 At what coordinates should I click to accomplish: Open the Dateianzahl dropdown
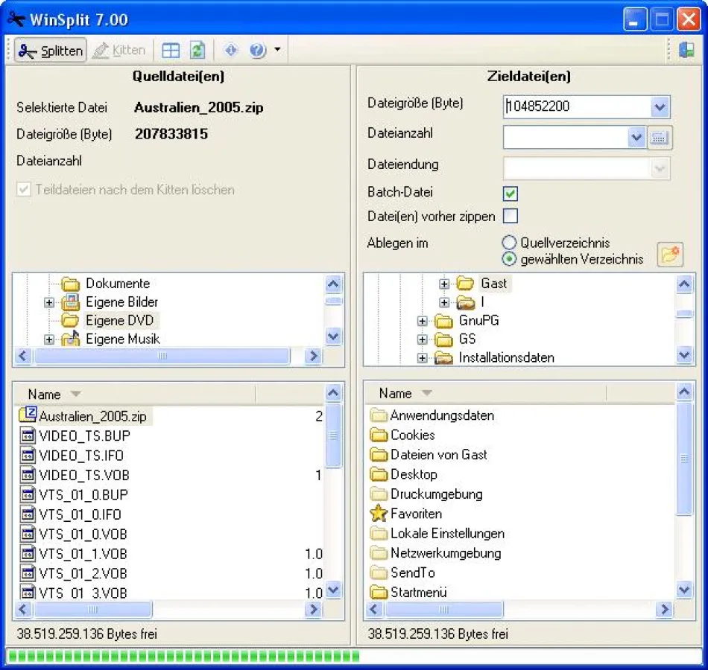click(637, 137)
